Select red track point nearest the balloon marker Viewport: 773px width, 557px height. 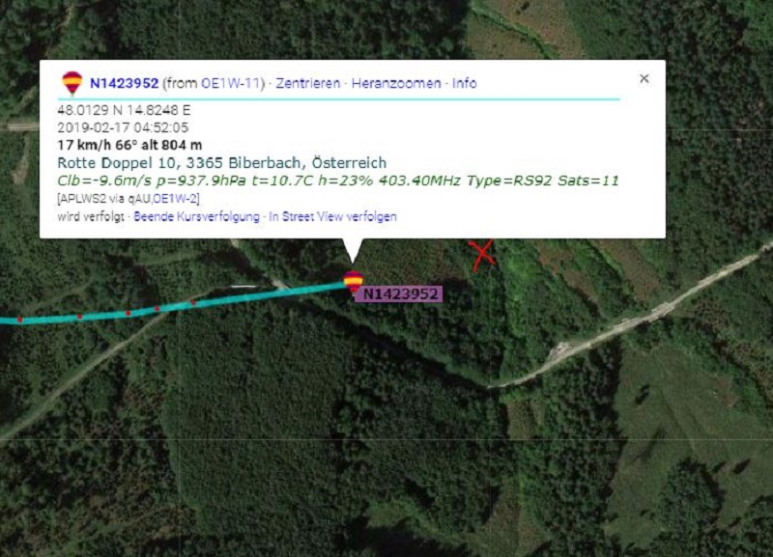tap(192, 303)
